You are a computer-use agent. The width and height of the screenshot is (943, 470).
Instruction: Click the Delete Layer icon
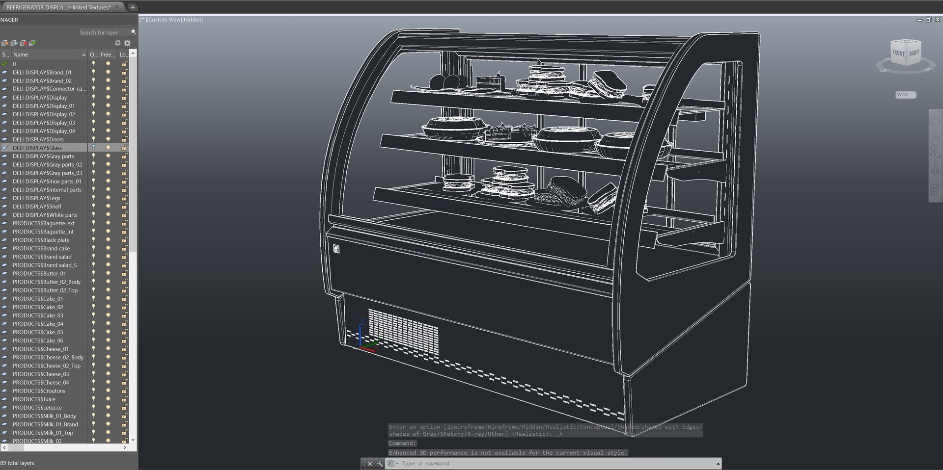23,43
